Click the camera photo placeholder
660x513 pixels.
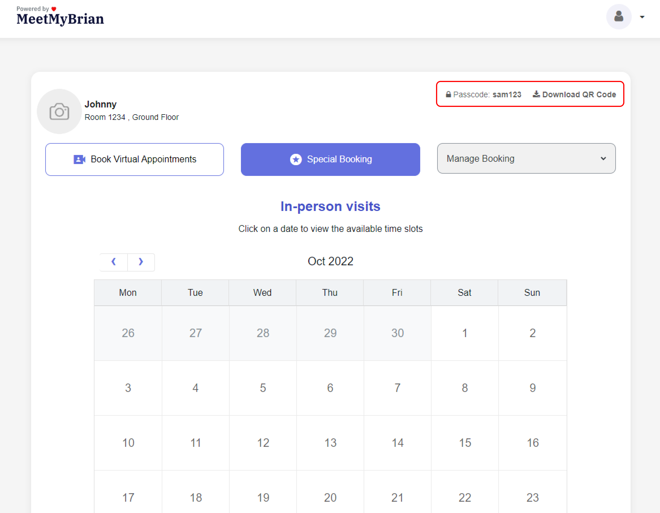tap(59, 111)
